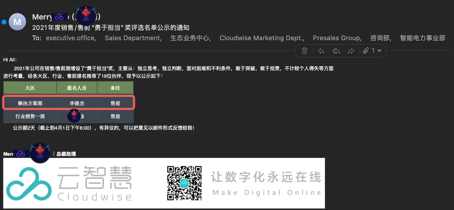Image resolution: width=454 pixels, height=210 pixels.
Task: Click the 提名人员 table header
Action: [x=77, y=88]
